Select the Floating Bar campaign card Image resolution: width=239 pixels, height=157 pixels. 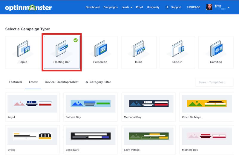62,52
